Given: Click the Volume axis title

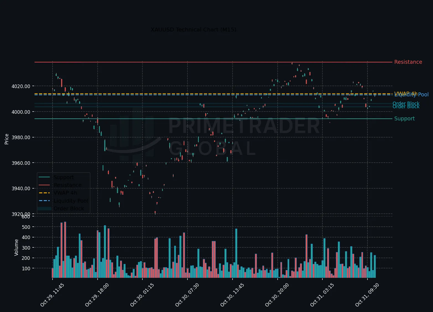Looking at the screenshot, I should (16, 247).
